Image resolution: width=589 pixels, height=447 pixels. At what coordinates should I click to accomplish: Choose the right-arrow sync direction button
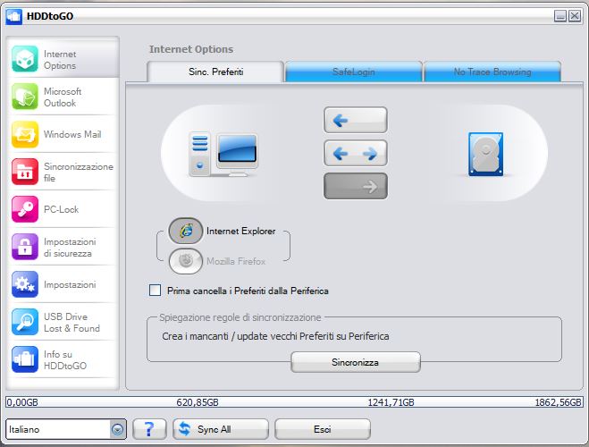point(356,186)
